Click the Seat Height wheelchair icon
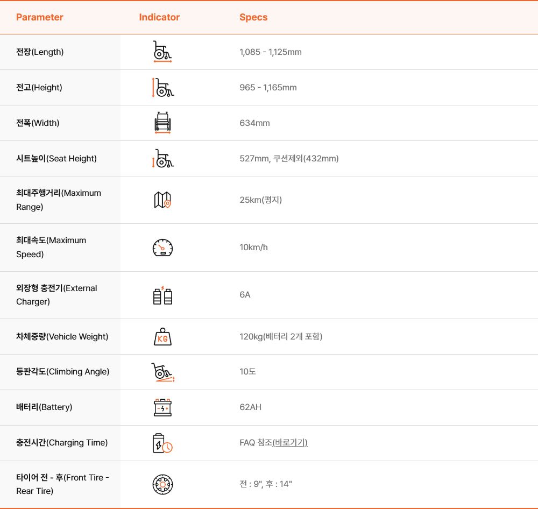The height and width of the screenshot is (509, 538). pos(162,158)
